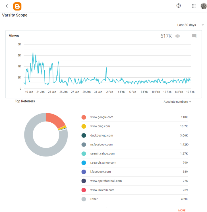
Task: Click the 2 Feb marker on Views chart
Action: [x=109, y=92]
